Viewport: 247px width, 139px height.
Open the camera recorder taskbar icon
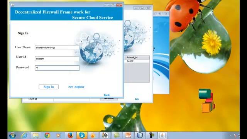coord(151,136)
